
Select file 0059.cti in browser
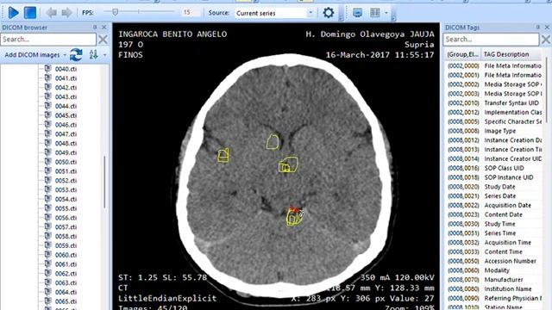[x=66, y=245]
